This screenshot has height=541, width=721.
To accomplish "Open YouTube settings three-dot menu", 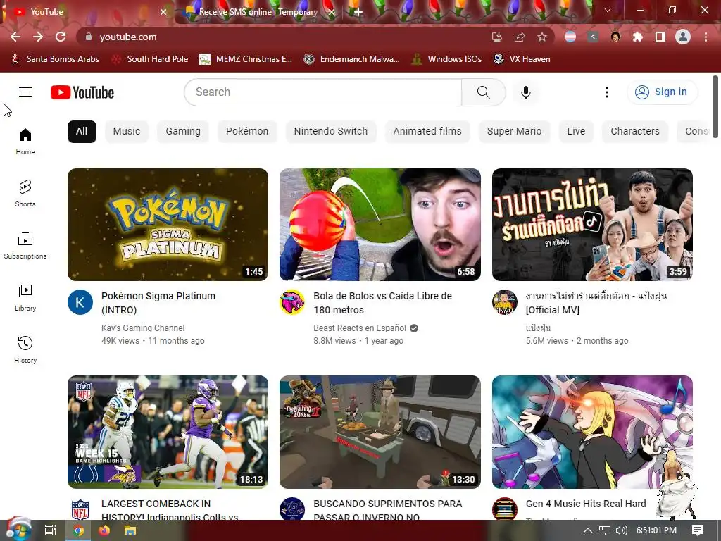I will [x=606, y=92].
